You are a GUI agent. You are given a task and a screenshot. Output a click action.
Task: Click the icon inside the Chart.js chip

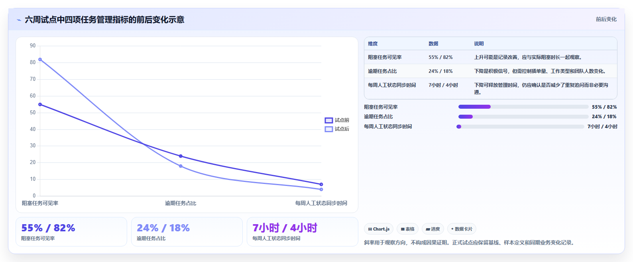[370, 229]
